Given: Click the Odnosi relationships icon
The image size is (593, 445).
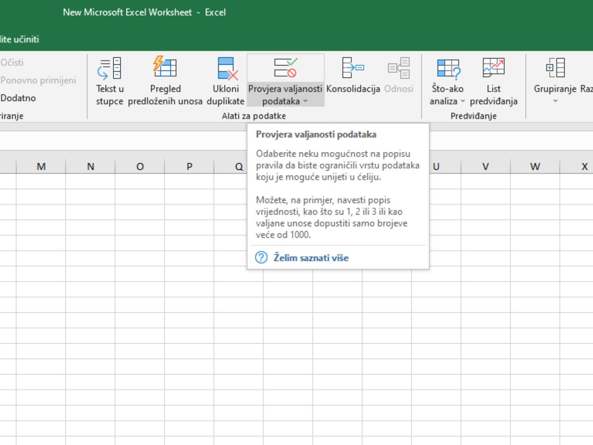Looking at the screenshot, I should 399,68.
